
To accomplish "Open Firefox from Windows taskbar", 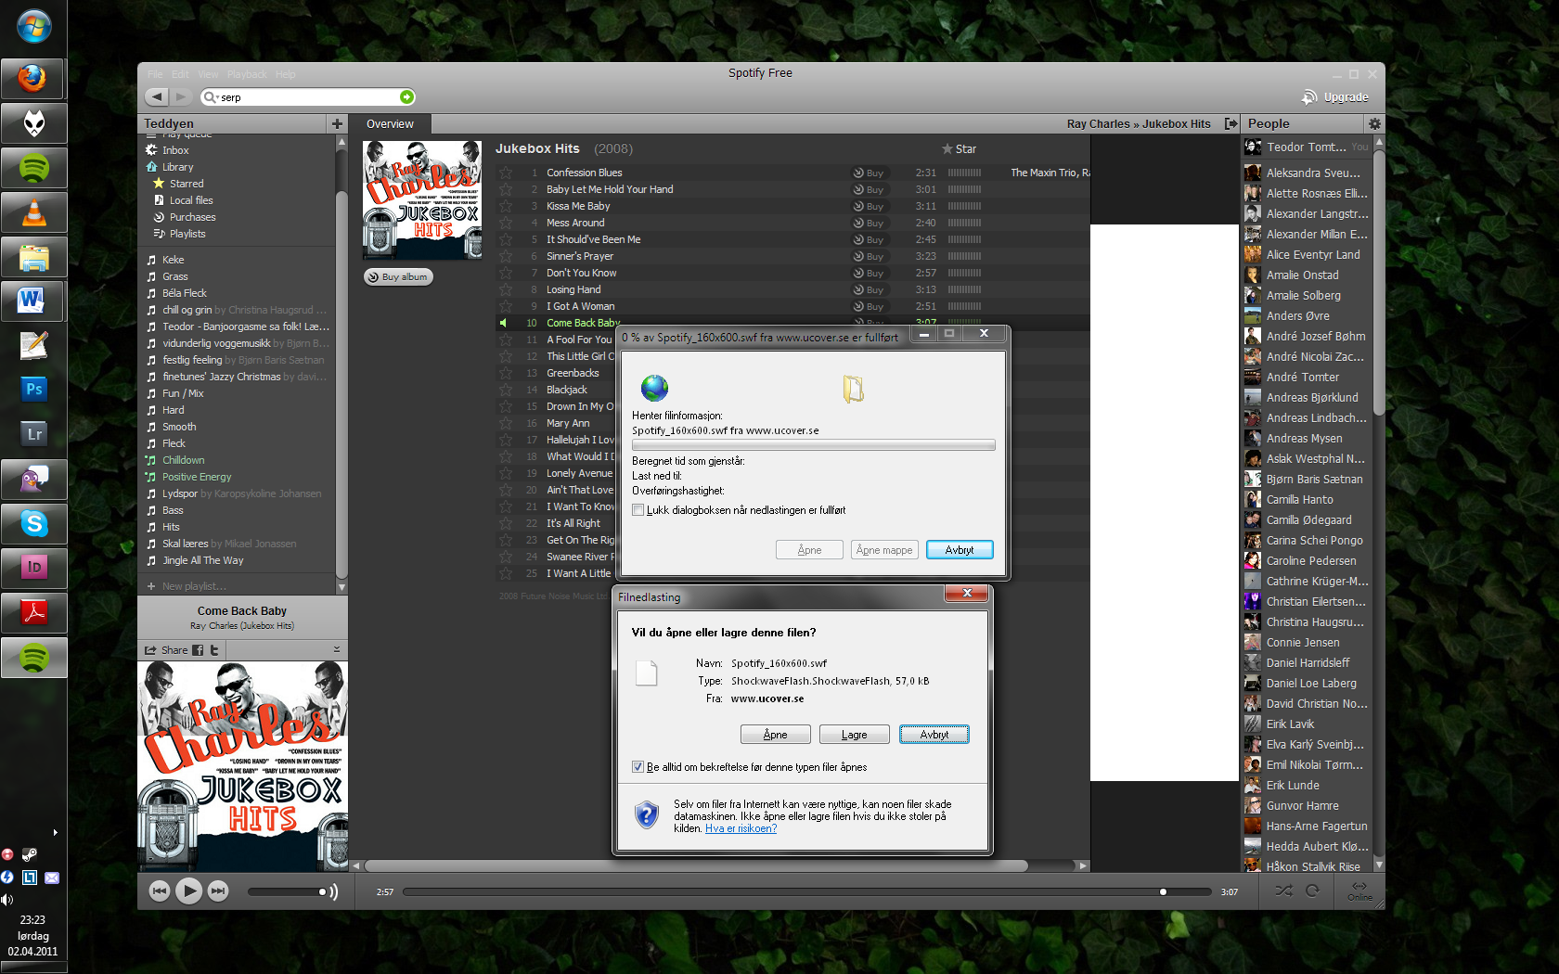I will coord(33,79).
